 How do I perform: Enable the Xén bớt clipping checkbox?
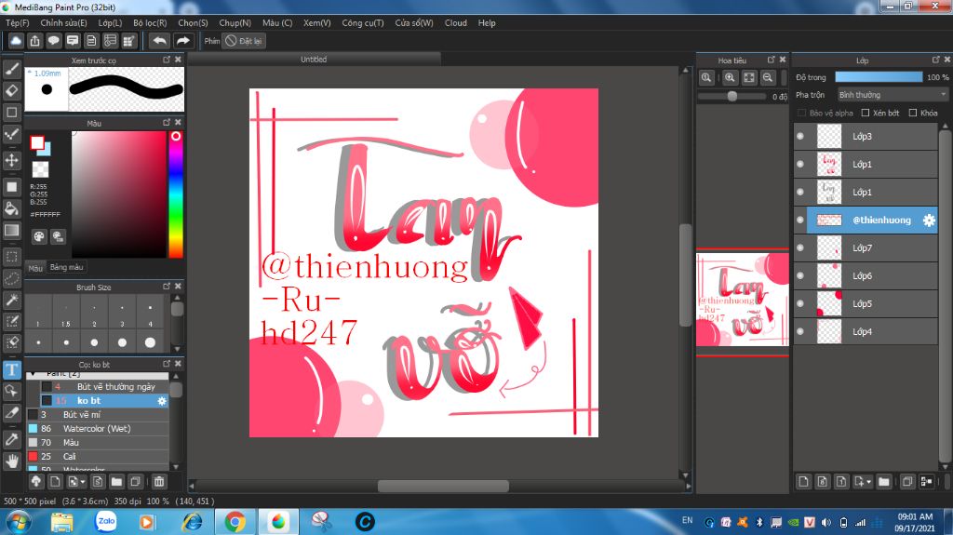pos(866,114)
